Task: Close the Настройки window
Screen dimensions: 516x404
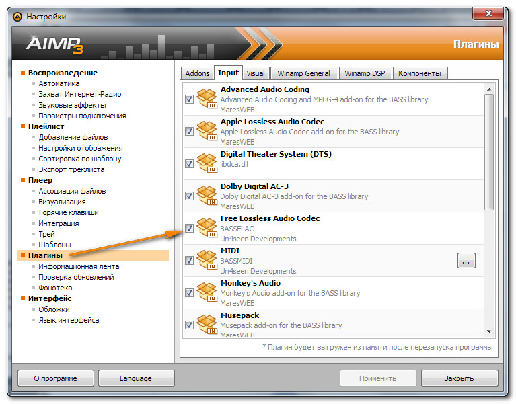Action: point(488,14)
